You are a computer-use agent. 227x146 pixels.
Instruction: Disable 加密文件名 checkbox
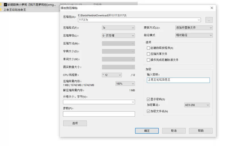click(148, 111)
